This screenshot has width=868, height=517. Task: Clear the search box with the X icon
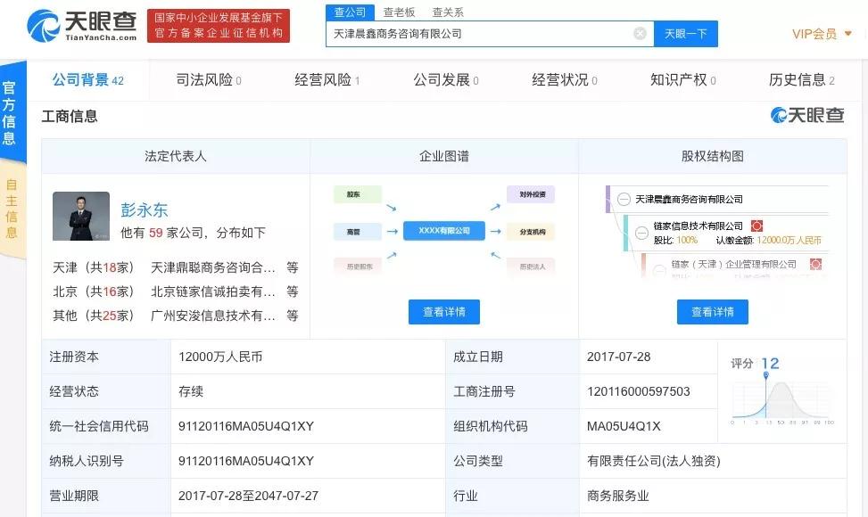pos(640,34)
